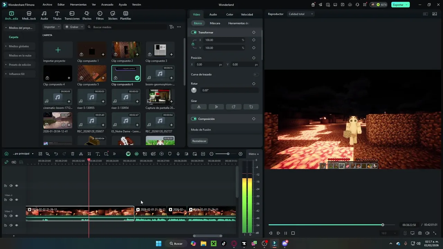Image resolution: width=443 pixels, height=249 pixels.
Task: Open the Grabar dropdown
Action: pos(74,27)
